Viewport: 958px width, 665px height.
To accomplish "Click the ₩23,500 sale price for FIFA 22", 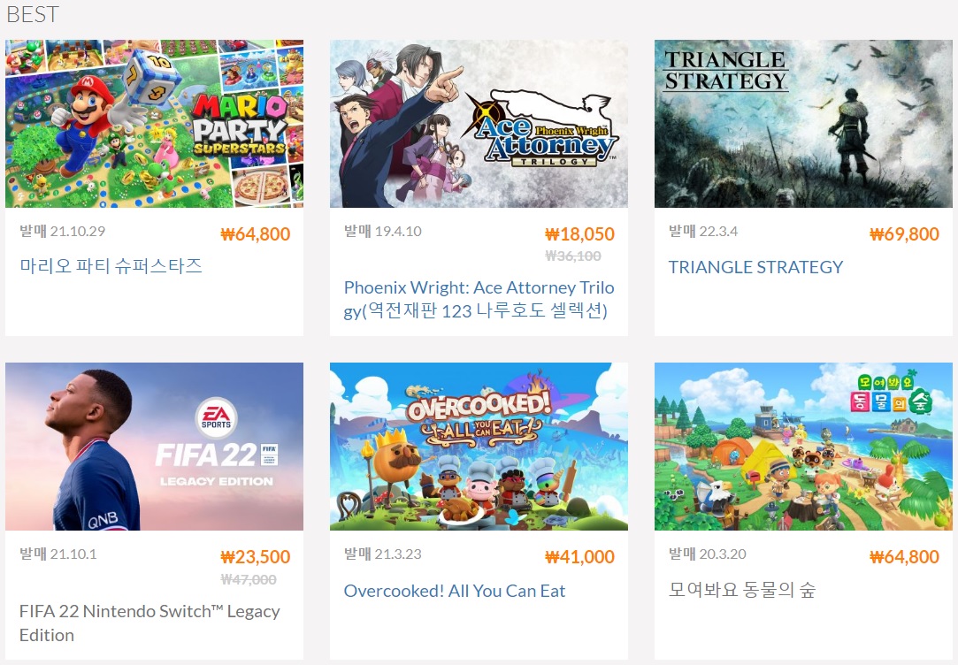I will point(255,556).
